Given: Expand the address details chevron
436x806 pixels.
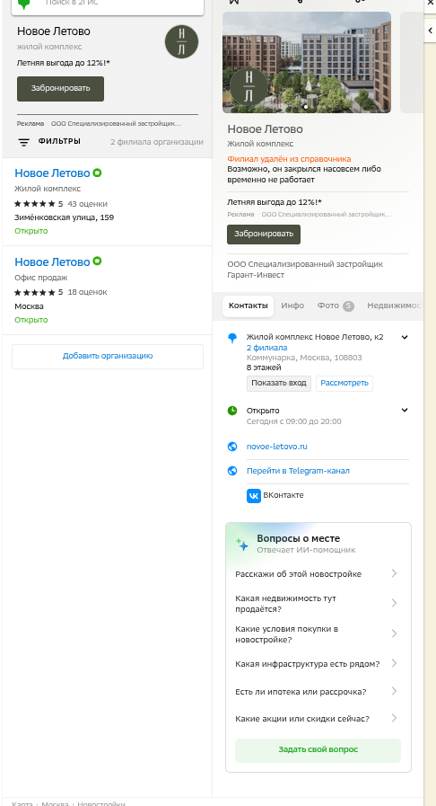Looking at the screenshot, I should tap(405, 337).
